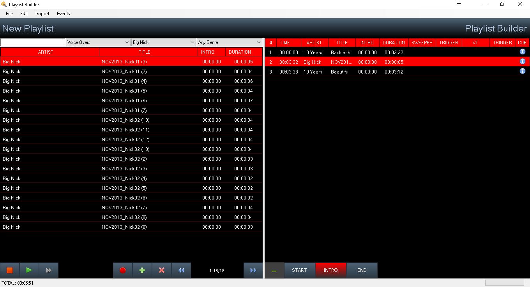This screenshot has width=530, height=287.
Task: Click the playlist CUE column header
Action: tap(522, 43)
